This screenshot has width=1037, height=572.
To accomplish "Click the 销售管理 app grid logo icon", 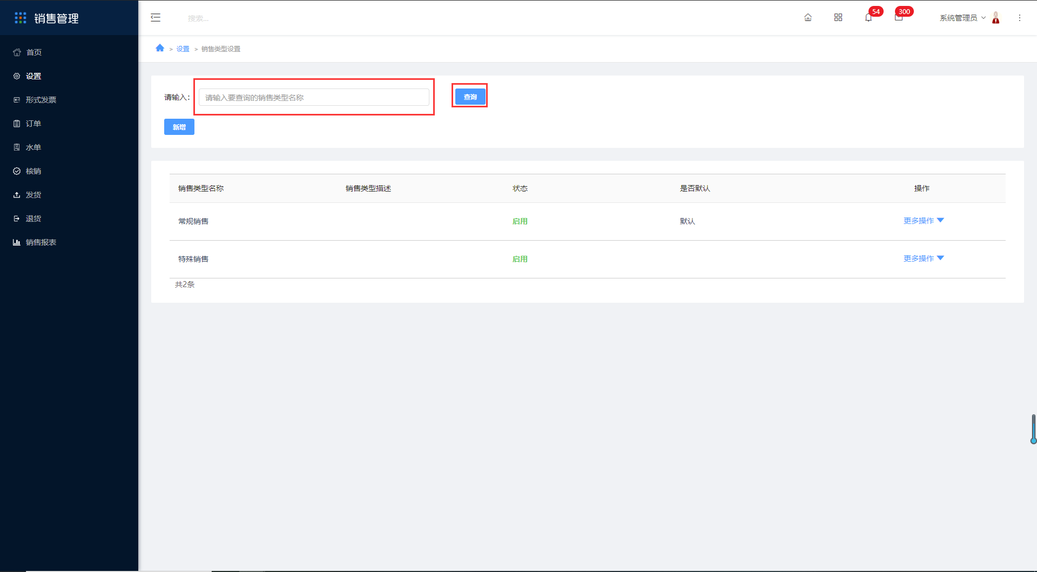I will [21, 18].
